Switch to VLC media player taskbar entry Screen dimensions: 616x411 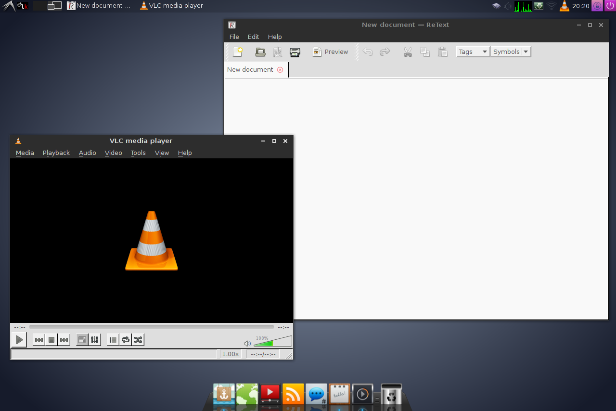click(x=171, y=6)
